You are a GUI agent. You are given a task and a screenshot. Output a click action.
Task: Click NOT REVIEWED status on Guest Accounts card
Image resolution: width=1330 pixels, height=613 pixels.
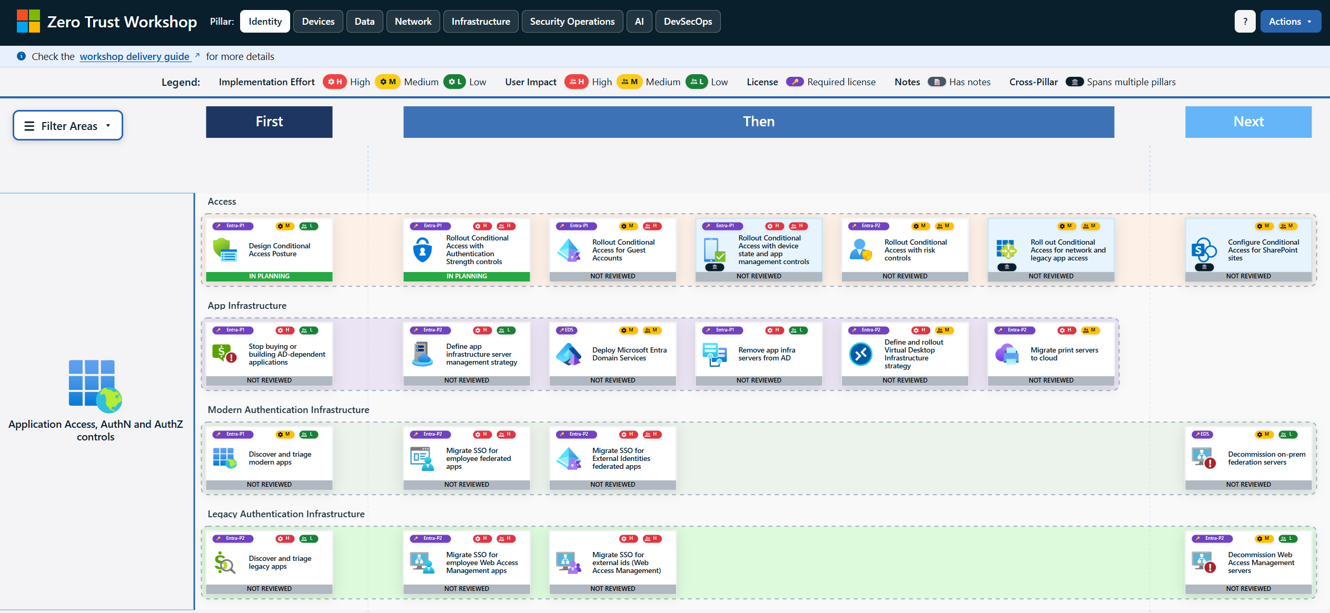pyautogui.click(x=613, y=277)
